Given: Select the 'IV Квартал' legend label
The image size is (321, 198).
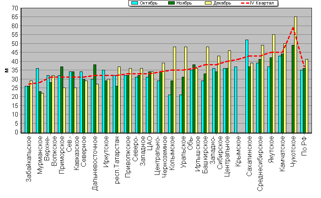Looking at the screenshot, I should click(262, 3).
